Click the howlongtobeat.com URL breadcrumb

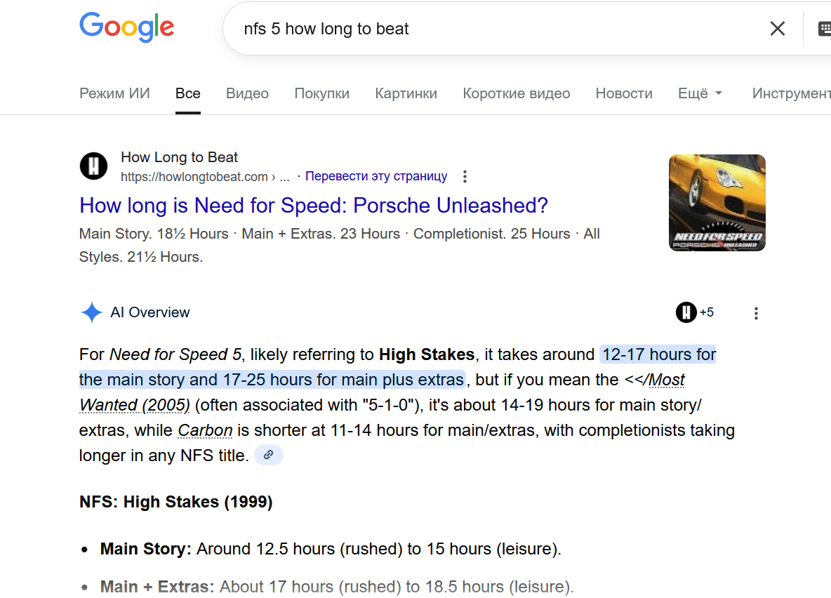click(x=205, y=177)
